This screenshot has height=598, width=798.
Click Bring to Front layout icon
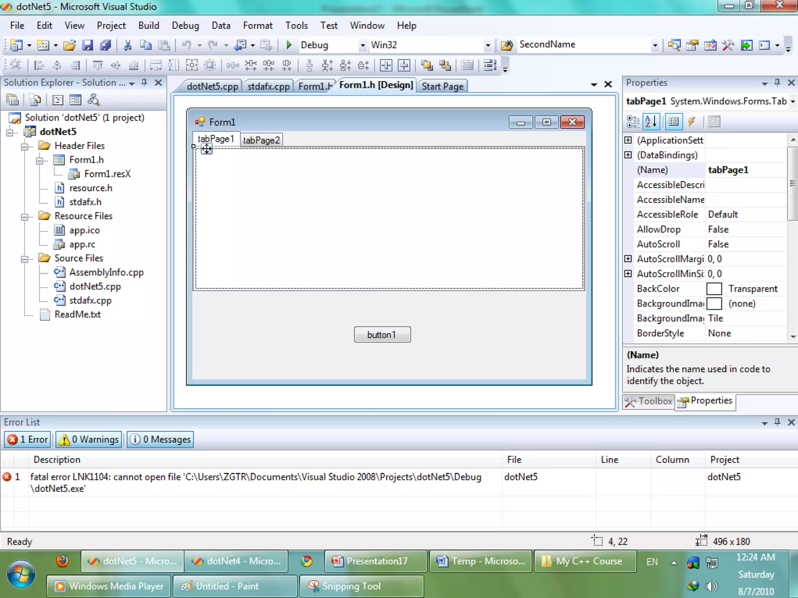click(x=427, y=65)
